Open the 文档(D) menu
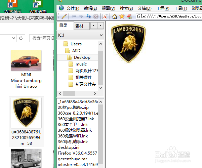 coord(145,8)
